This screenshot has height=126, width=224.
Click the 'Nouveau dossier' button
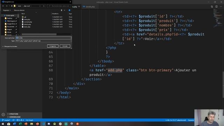coord(19,10)
